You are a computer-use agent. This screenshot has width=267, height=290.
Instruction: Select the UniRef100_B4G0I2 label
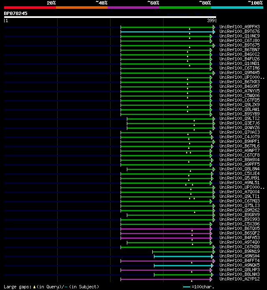click(x=239, y=54)
